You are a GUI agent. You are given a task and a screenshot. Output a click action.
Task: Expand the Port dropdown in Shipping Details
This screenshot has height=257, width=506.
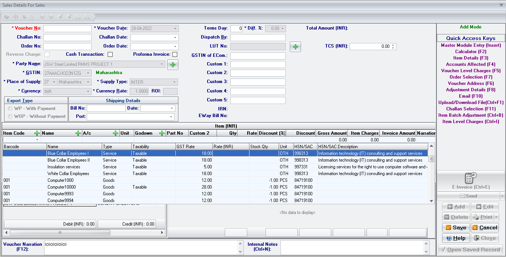[172, 117]
